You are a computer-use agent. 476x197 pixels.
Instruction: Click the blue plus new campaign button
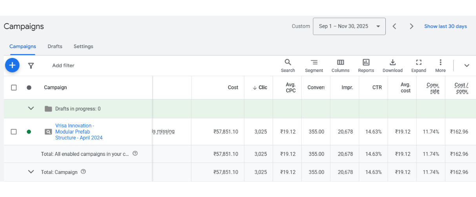(12, 65)
